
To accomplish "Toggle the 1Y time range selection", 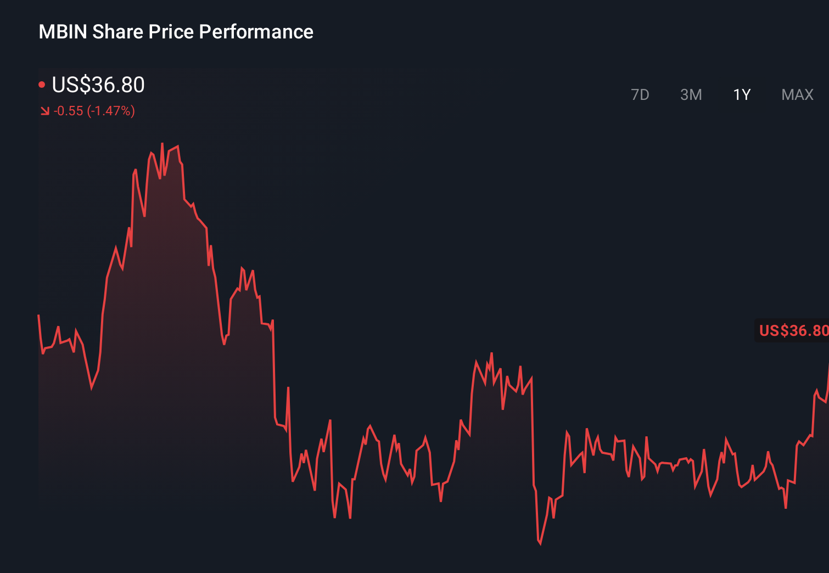I will [741, 94].
